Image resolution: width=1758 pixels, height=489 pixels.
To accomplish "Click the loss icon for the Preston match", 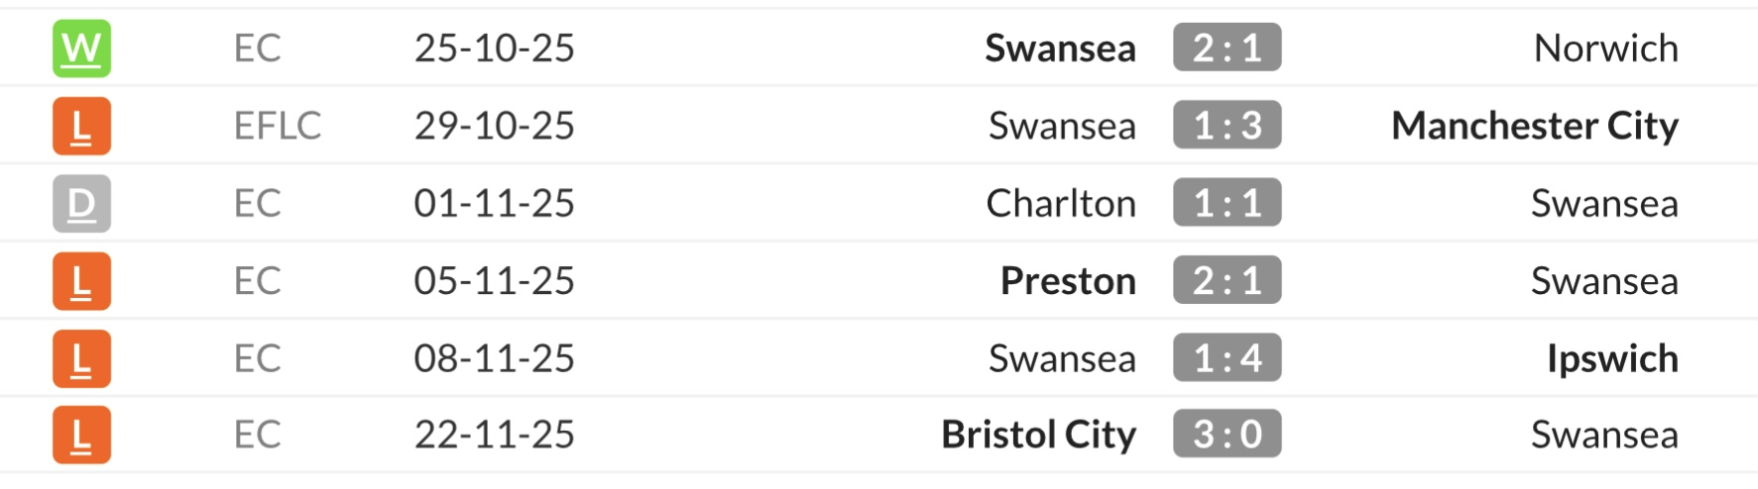I will [81, 281].
